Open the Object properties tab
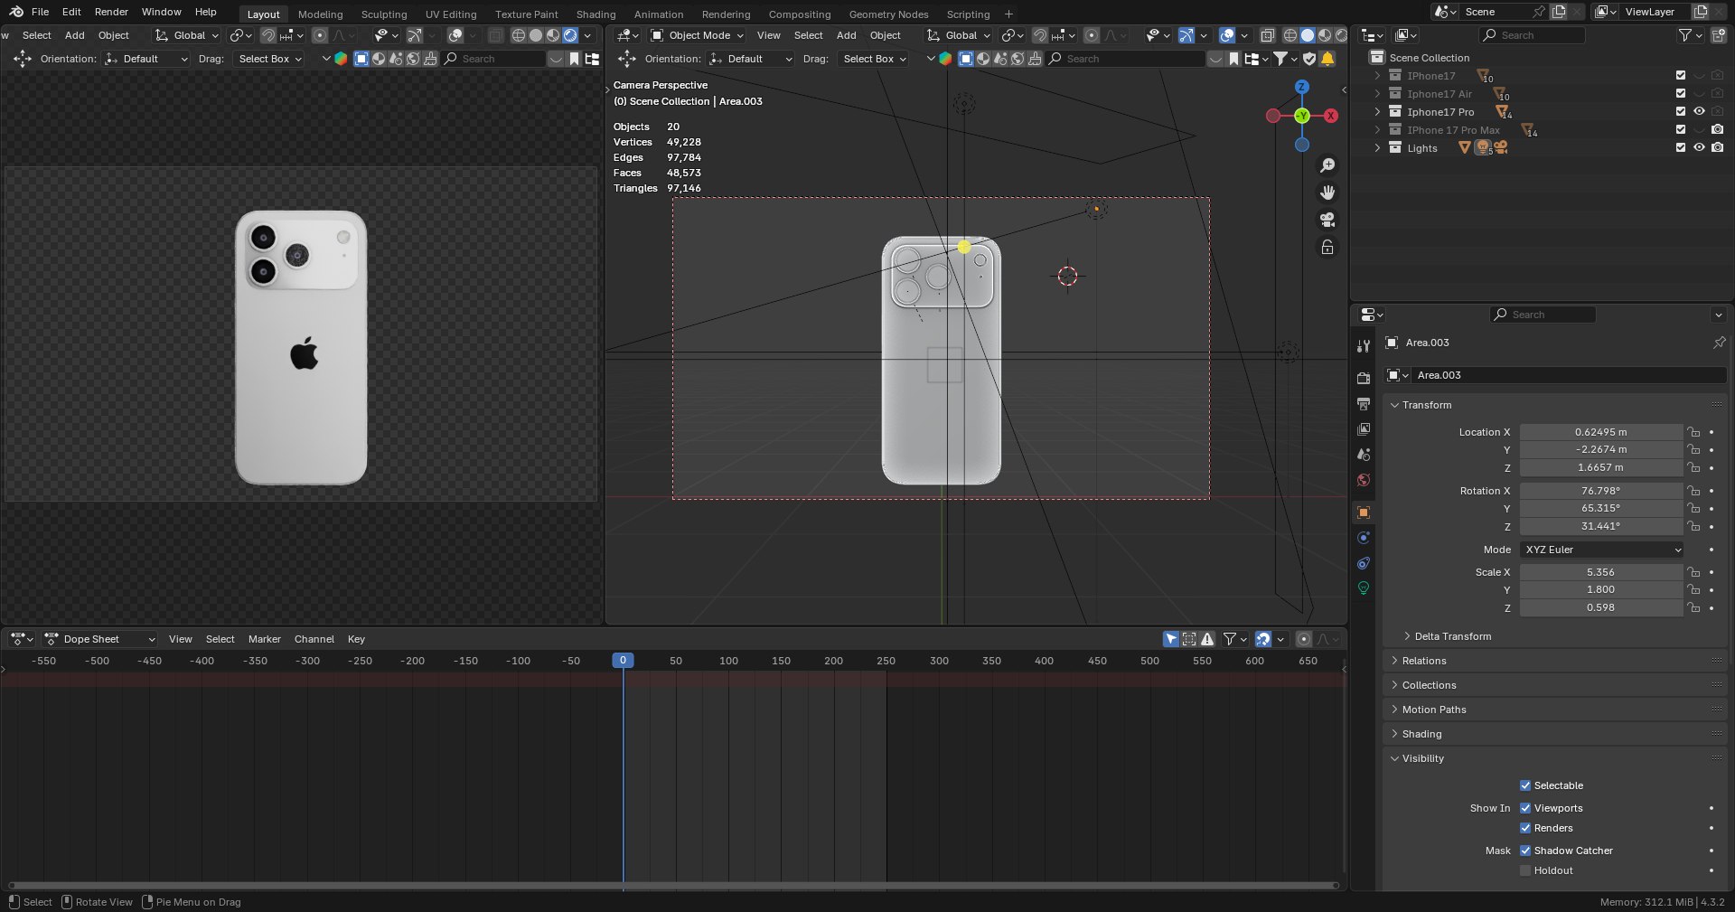This screenshot has width=1735, height=912. [x=1364, y=512]
